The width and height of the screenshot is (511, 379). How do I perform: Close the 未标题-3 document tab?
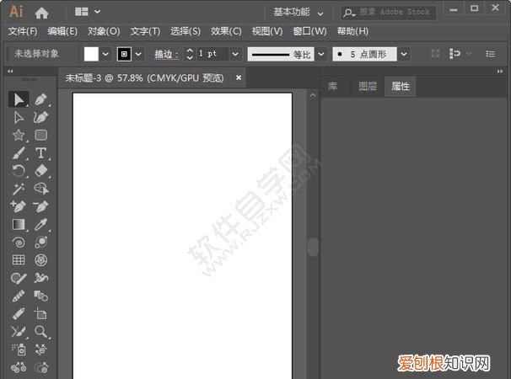239,77
